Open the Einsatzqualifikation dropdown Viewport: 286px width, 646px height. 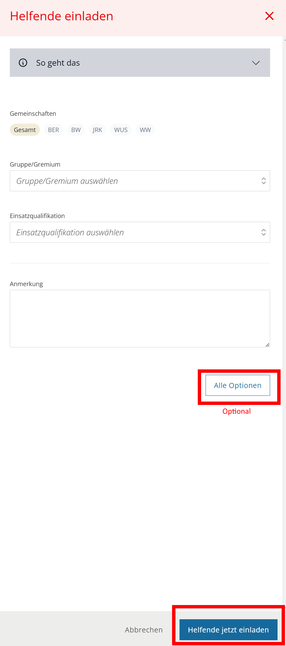tap(135, 233)
